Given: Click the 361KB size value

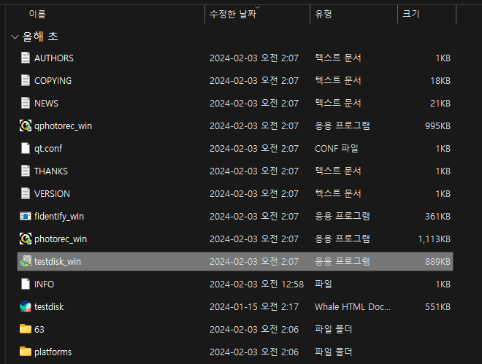Looking at the screenshot, I should pos(437,217).
